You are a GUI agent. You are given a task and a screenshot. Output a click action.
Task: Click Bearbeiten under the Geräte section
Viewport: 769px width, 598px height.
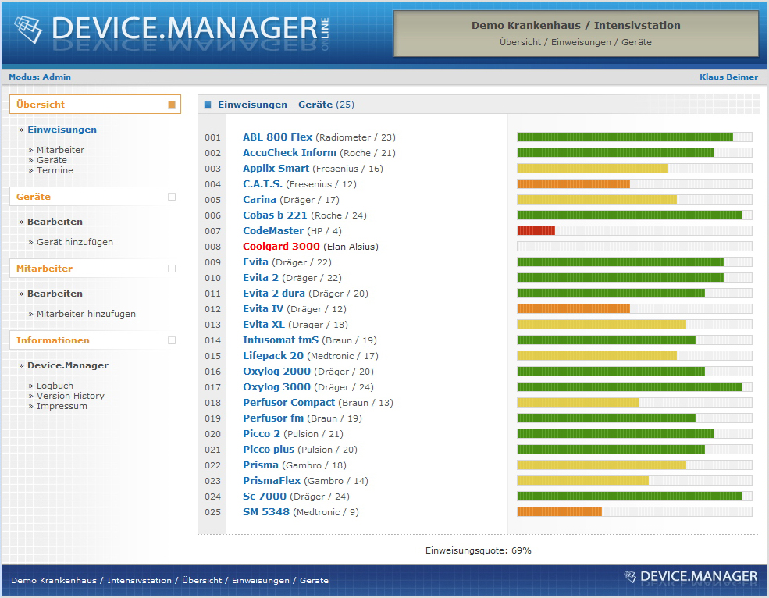[x=55, y=222]
